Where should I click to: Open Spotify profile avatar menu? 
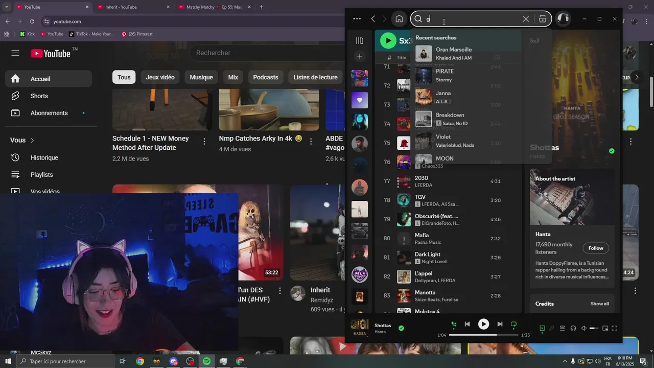point(563,19)
